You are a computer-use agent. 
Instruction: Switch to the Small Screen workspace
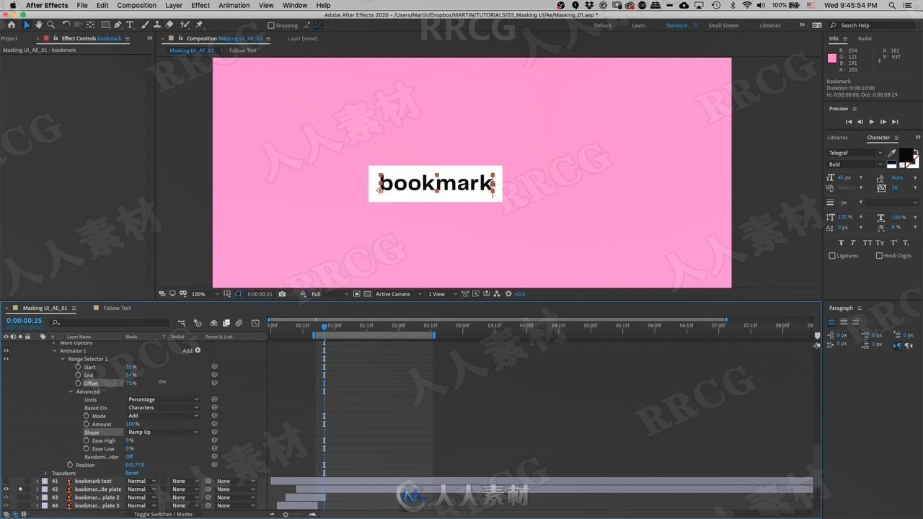723,25
